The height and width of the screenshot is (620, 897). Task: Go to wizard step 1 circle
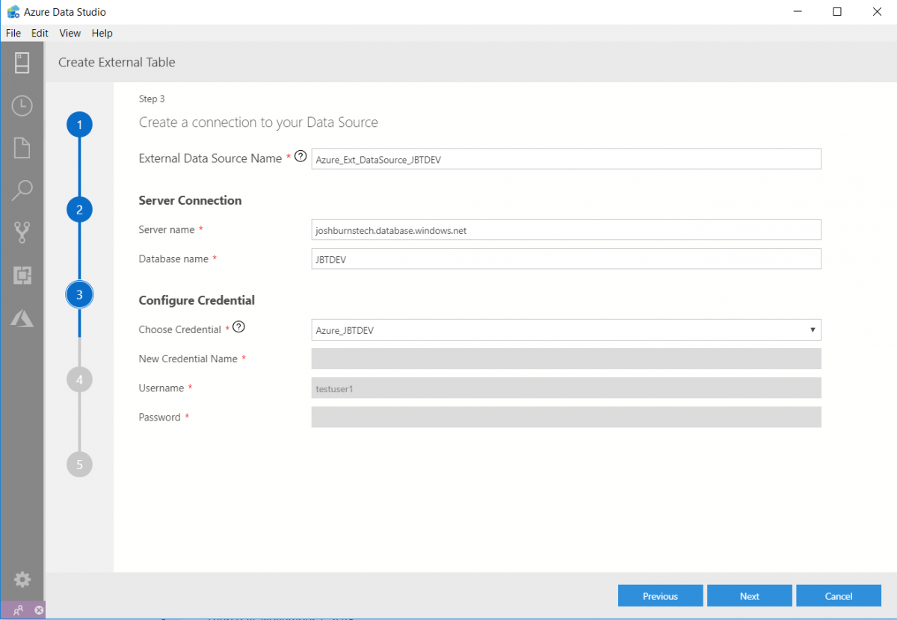[x=79, y=125]
